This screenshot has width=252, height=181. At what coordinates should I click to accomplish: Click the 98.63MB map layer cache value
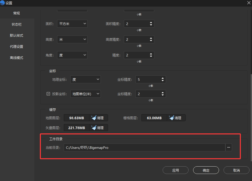pos(76,118)
